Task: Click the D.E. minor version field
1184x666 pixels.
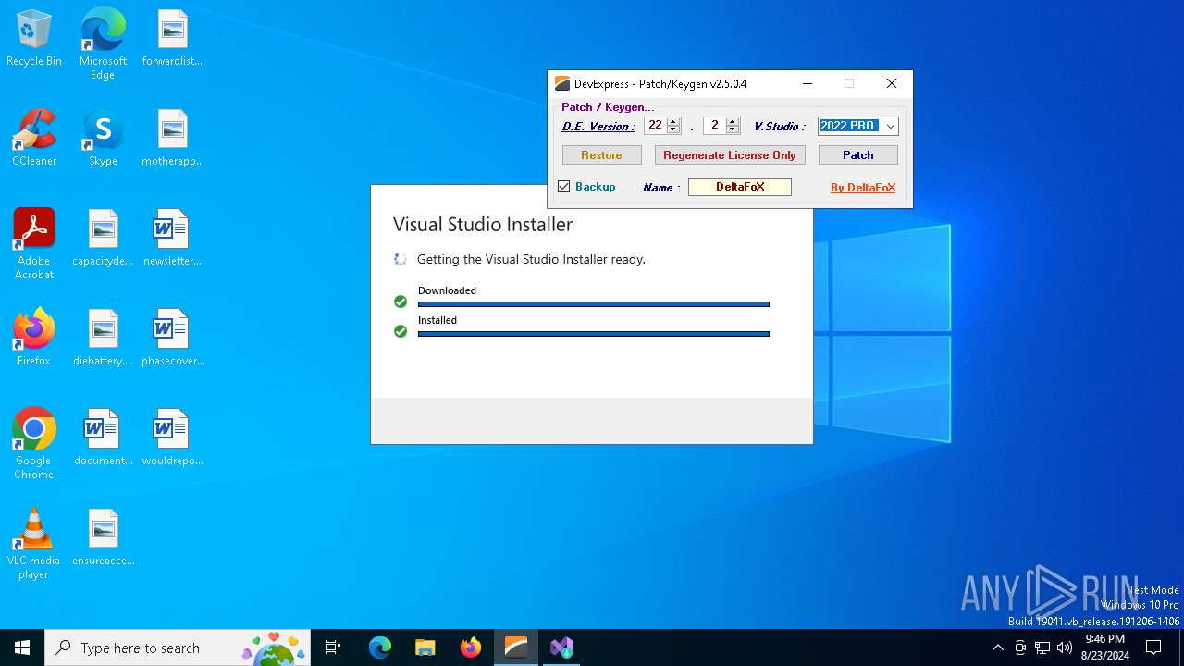Action: click(x=715, y=126)
